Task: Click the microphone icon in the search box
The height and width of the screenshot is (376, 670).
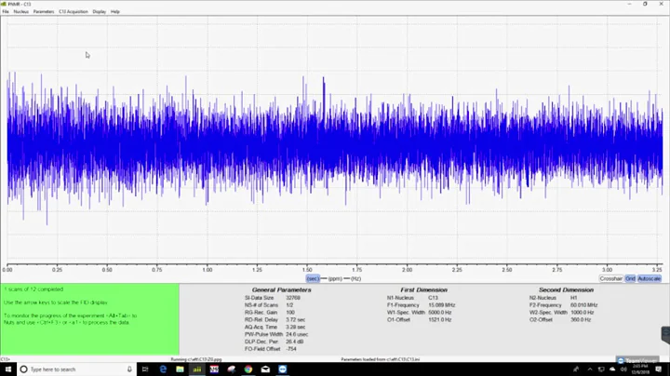Action: tap(129, 369)
